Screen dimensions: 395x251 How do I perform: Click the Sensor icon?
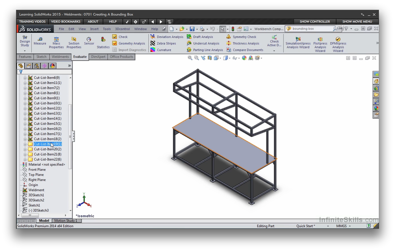pos(89,41)
